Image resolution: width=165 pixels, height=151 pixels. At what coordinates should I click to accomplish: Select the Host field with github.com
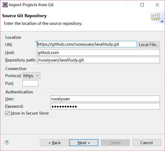tap(98, 53)
